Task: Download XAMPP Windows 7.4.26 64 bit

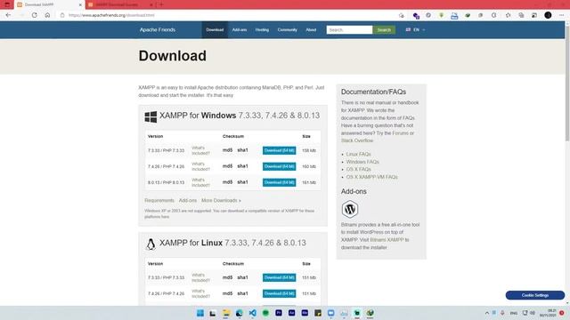Action: [279, 166]
